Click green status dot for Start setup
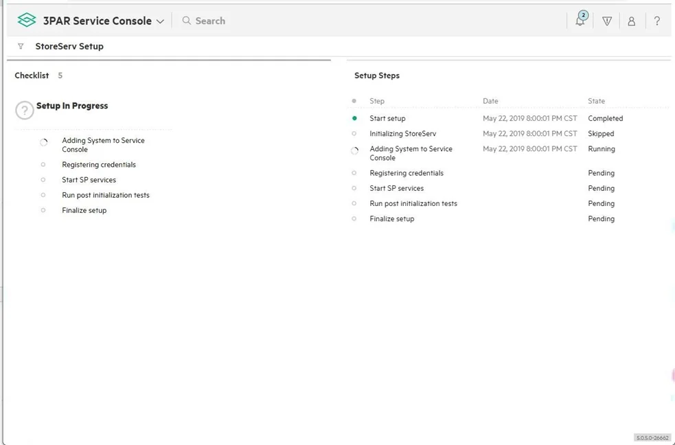Image resolution: width=675 pixels, height=445 pixels. [x=354, y=118]
